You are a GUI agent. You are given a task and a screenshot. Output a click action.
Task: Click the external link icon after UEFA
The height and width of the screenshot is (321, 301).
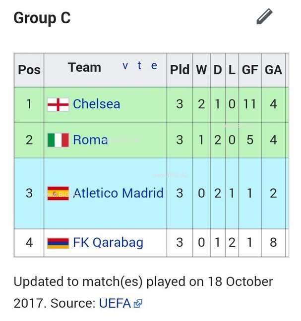(x=138, y=304)
